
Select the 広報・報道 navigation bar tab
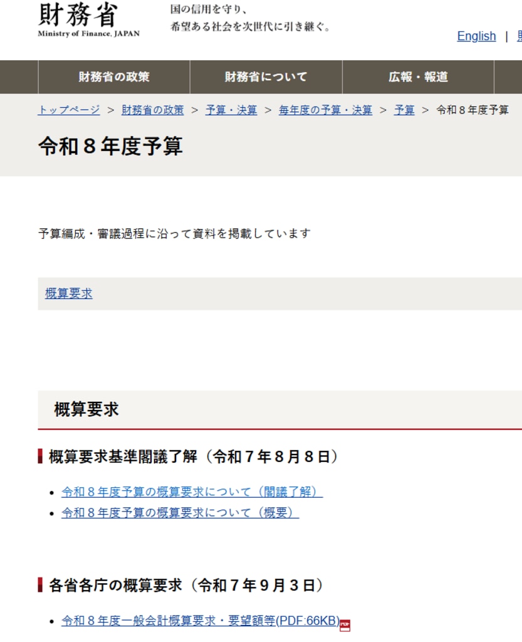(x=418, y=77)
